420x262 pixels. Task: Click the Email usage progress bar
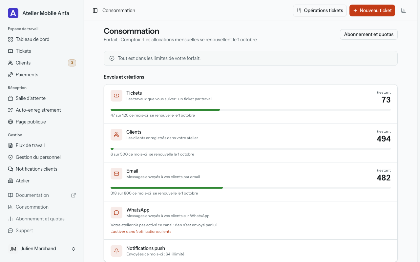click(x=251, y=188)
